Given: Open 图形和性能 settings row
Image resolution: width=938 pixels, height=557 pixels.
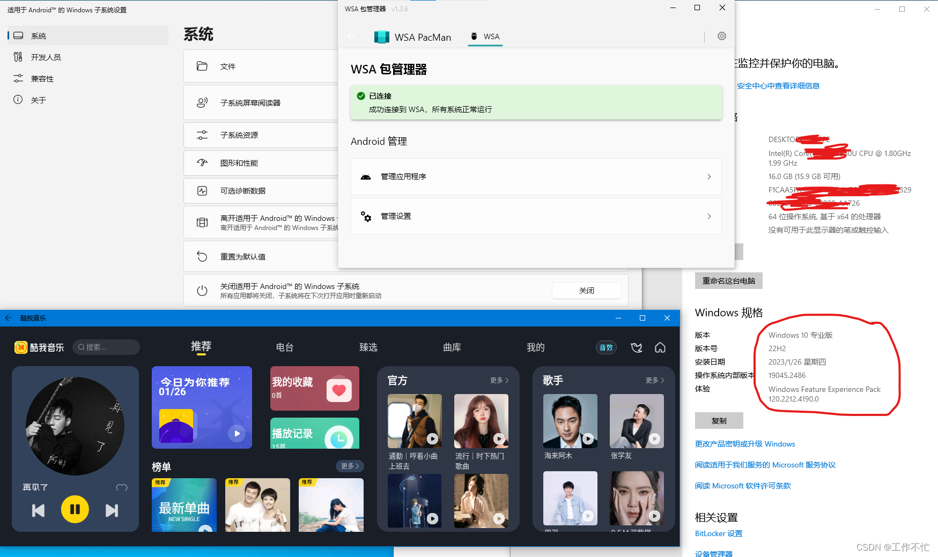Looking at the screenshot, I should [x=261, y=162].
